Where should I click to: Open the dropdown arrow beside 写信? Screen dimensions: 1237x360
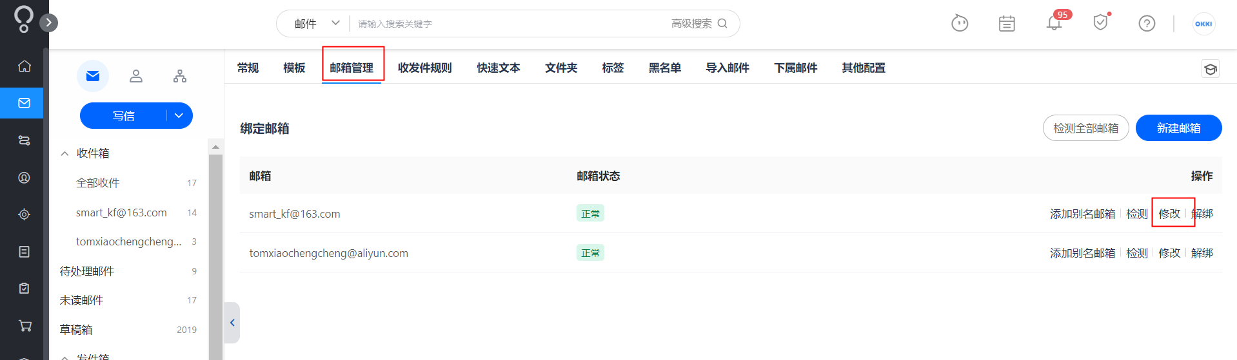coord(179,116)
